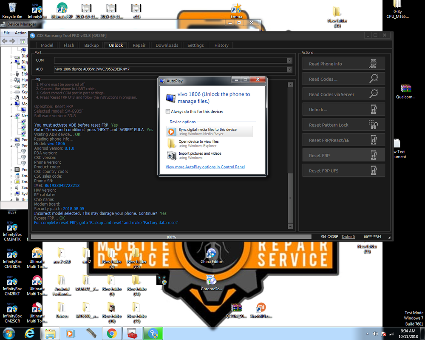The height and width of the screenshot is (340, 425).
Task: Open the Qualcom archive on desktop
Action: coord(405,92)
